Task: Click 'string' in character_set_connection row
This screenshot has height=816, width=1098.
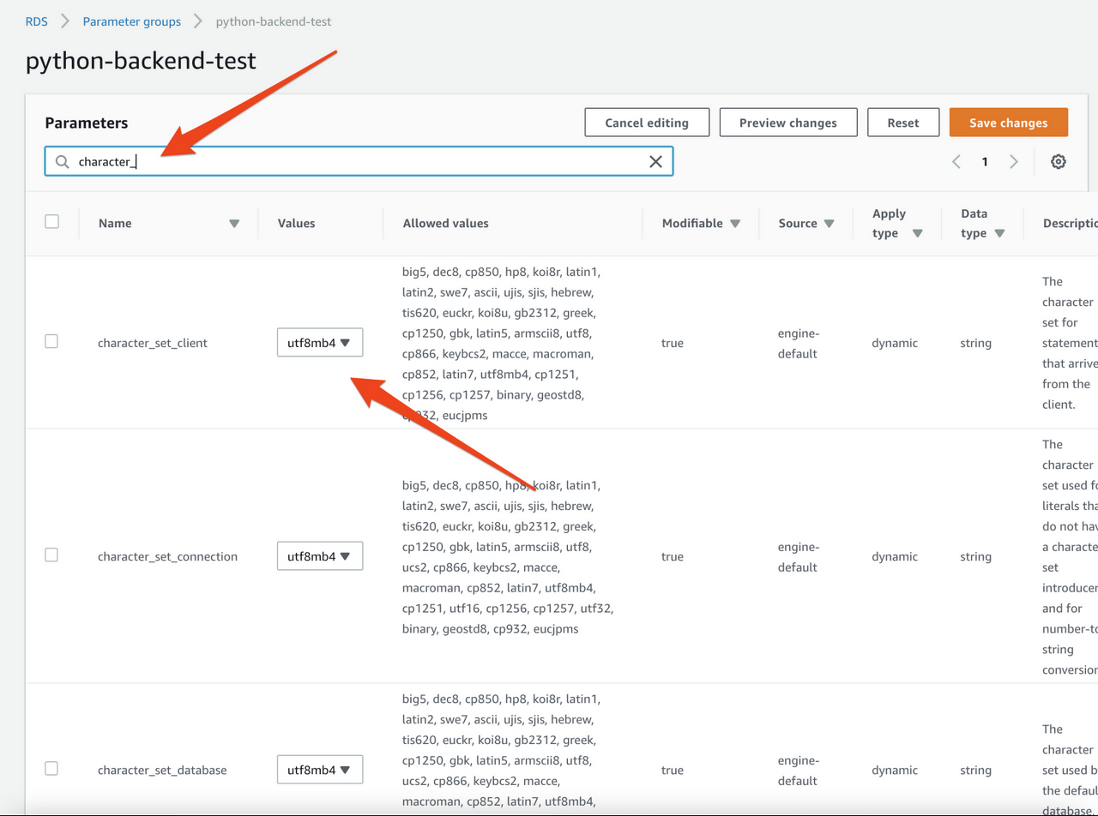Action: [975, 556]
